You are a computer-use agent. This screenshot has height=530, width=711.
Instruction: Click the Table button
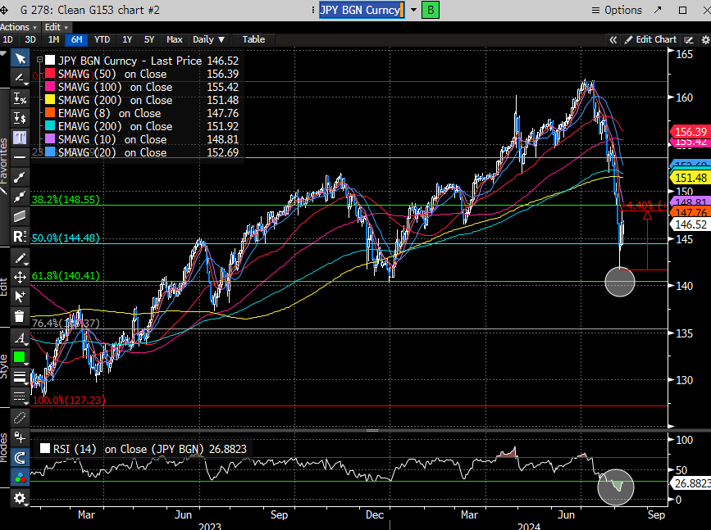coord(253,39)
